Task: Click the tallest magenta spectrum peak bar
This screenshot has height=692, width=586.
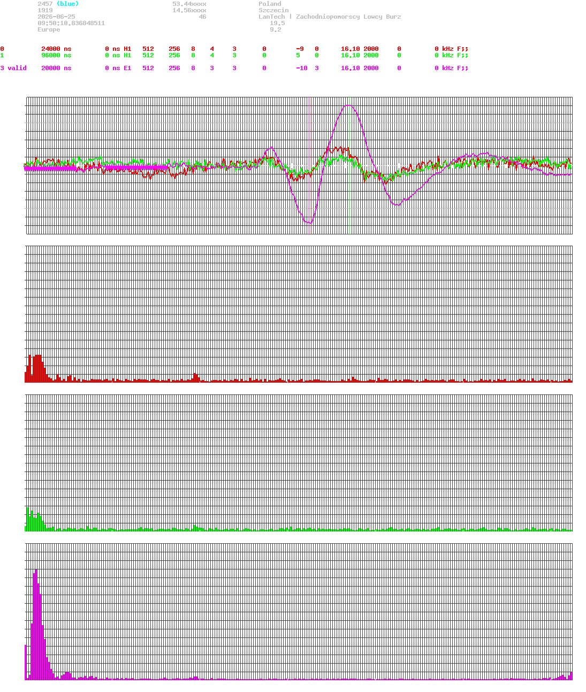Action: (36, 625)
